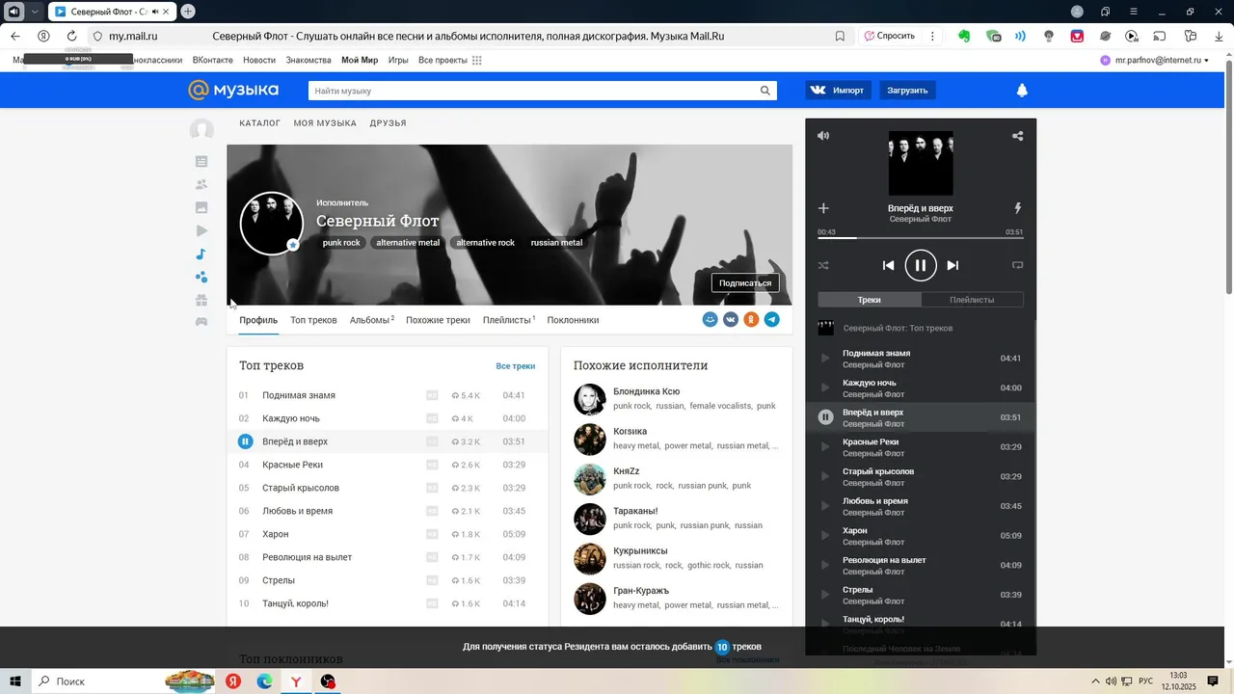Click the VK Импорт button

click(x=839, y=91)
